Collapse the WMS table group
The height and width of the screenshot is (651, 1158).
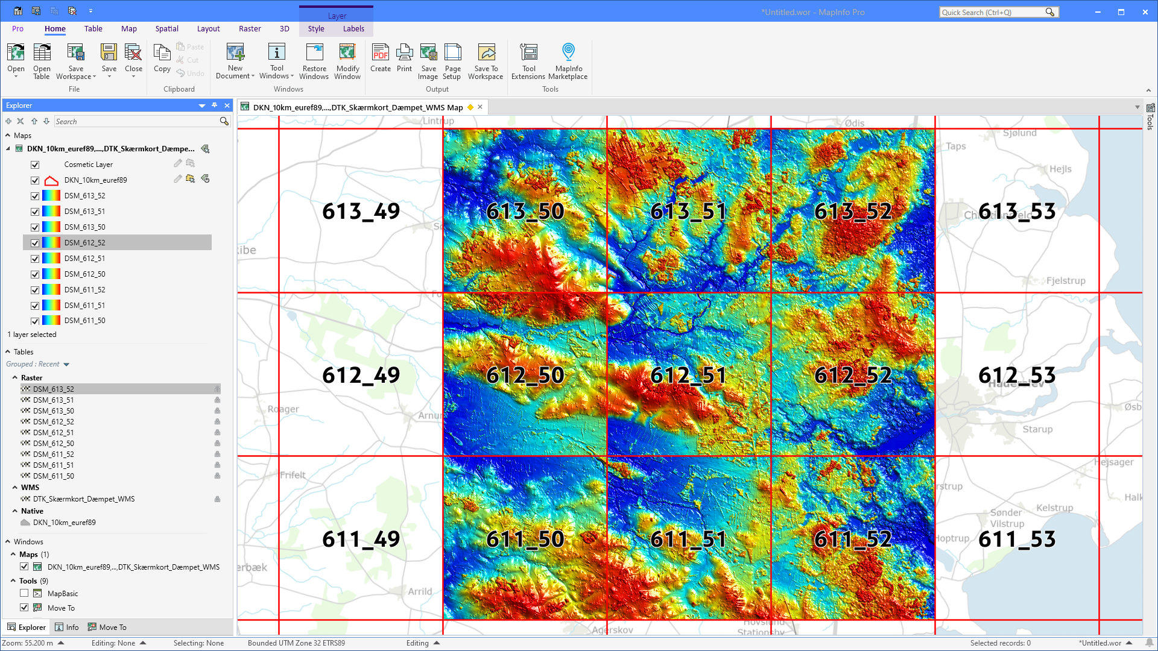tap(15, 487)
